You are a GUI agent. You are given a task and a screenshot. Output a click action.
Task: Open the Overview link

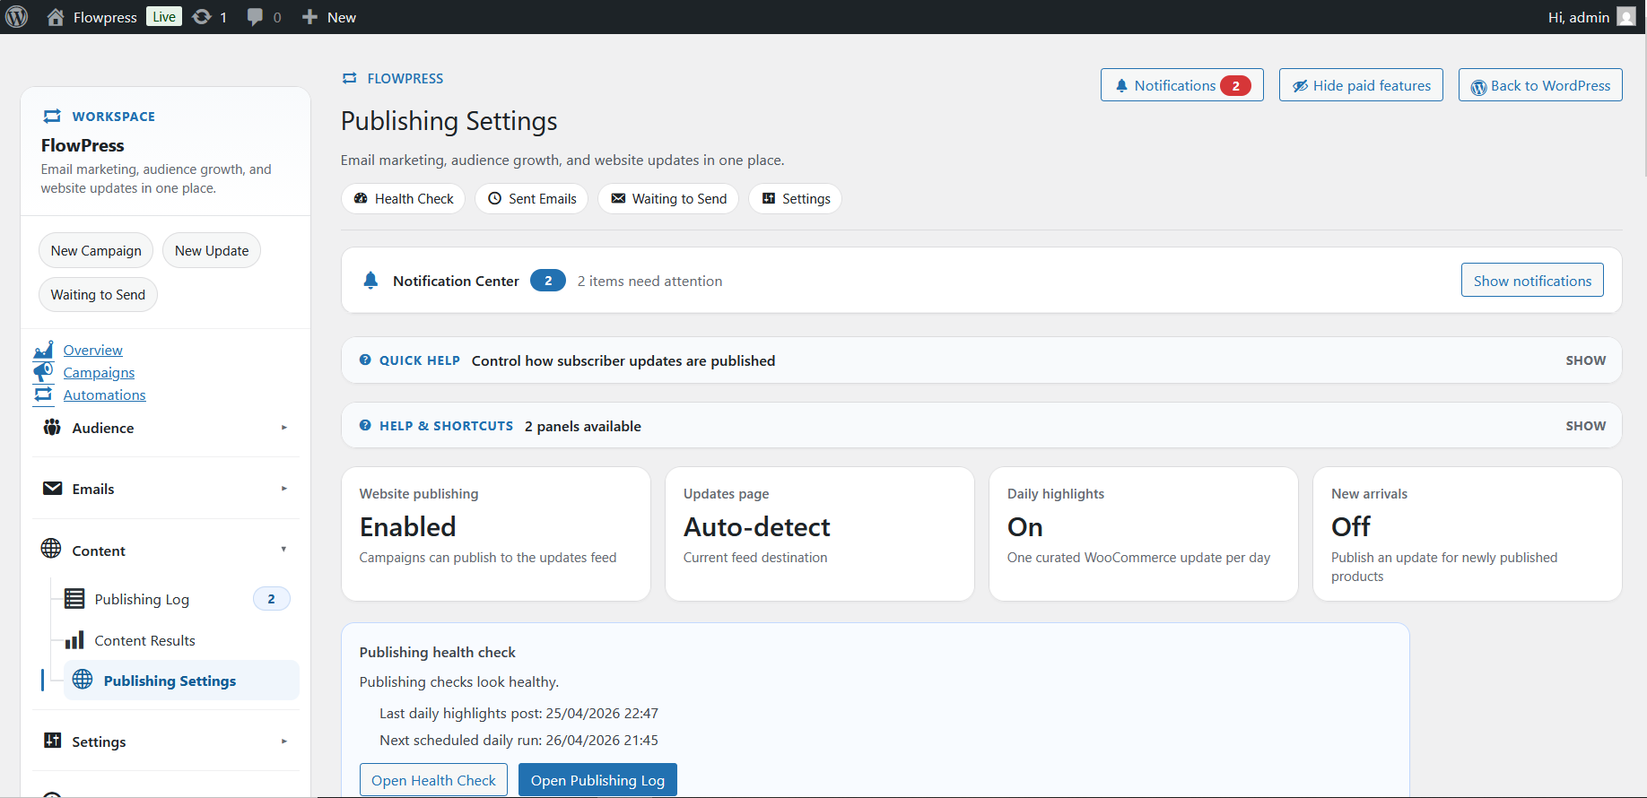[x=92, y=350]
